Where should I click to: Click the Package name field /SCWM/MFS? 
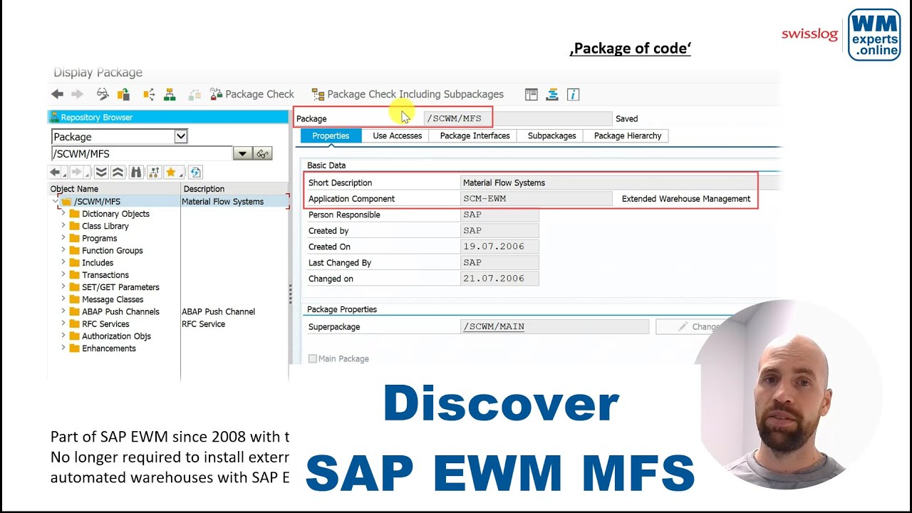coord(517,118)
